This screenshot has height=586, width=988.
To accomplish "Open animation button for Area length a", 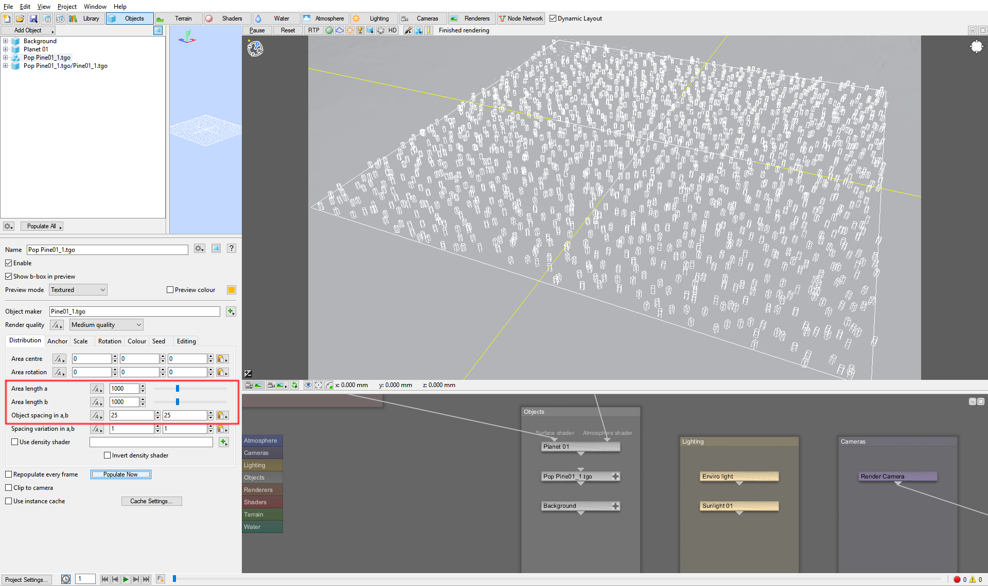I will point(97,389).
